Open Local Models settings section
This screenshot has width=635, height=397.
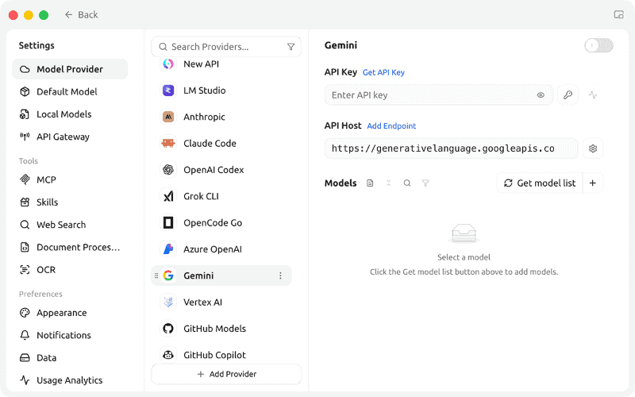[70, 114]
